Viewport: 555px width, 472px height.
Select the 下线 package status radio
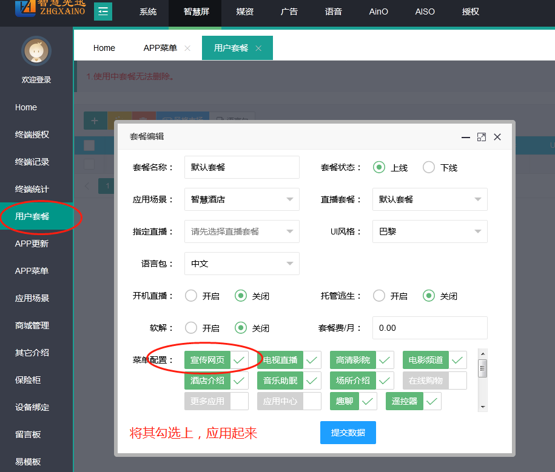coord(429,168)
